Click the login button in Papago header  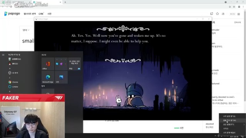point(232,14)
